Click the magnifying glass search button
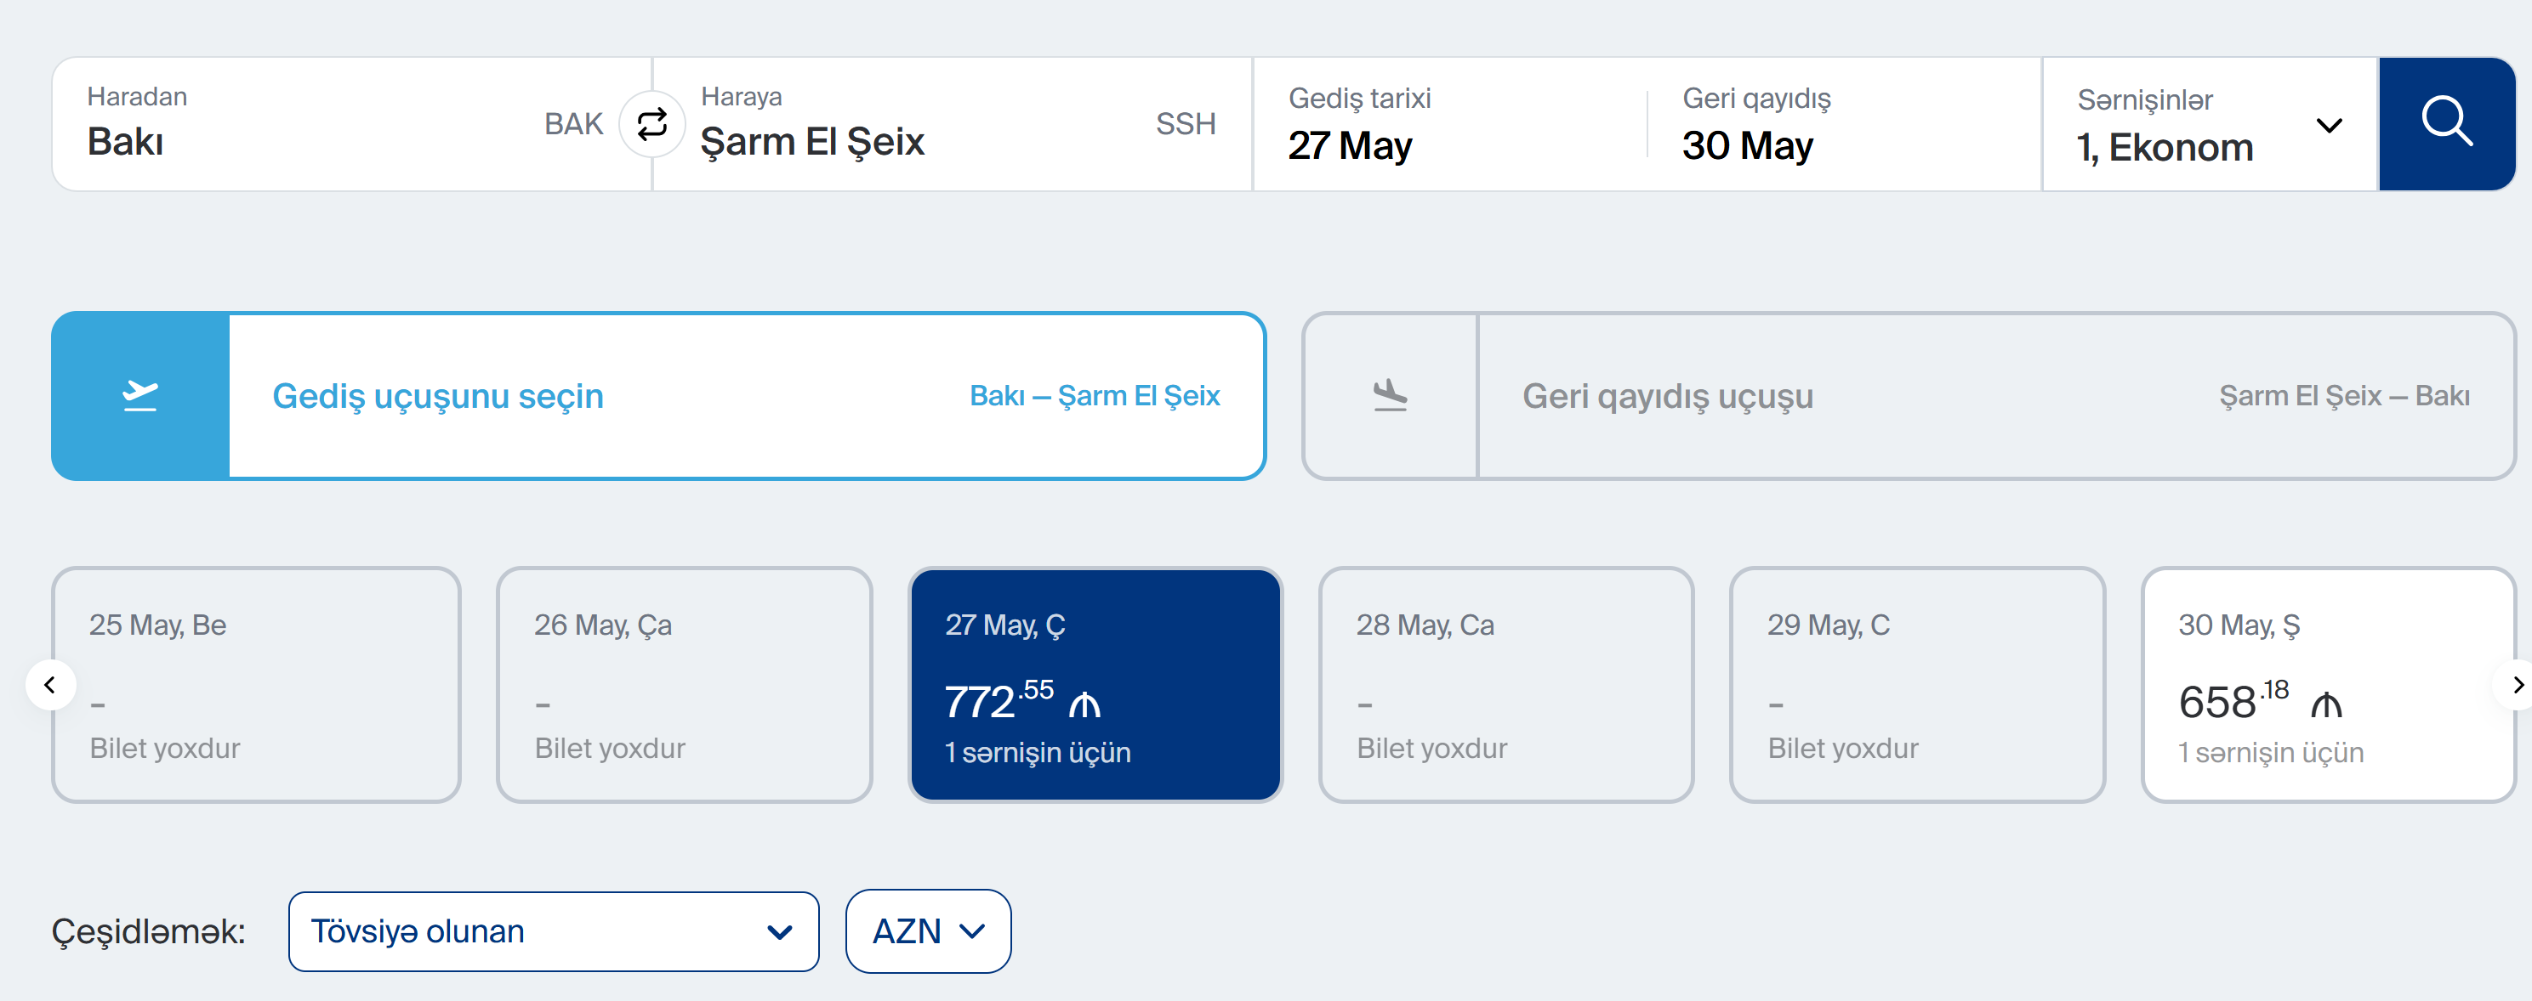Screen dimensions: 2532x1001 (x=2444, y=123)
